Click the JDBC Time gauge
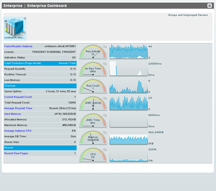The image size is (216, 191). click(93, 121)
